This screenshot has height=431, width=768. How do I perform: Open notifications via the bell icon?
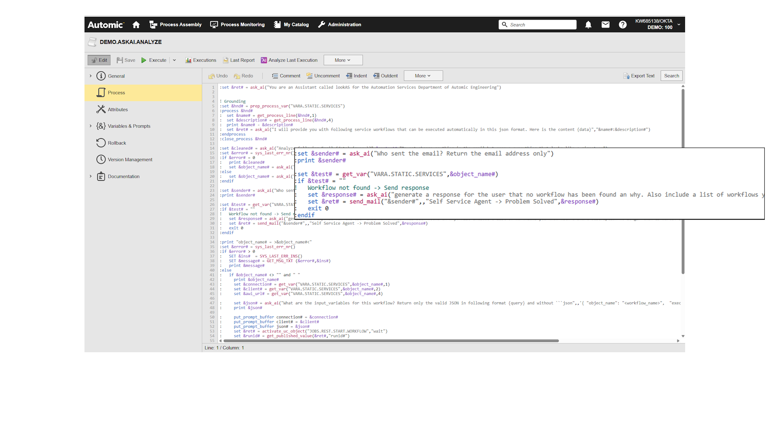(x=588, y=24)
